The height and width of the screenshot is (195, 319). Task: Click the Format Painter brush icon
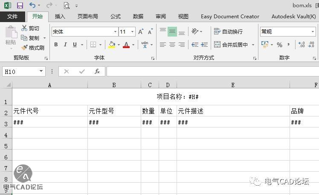click(25, 48)
